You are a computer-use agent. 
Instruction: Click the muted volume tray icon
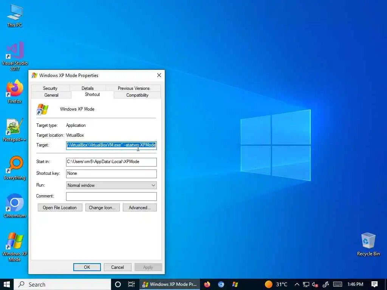click(x=315, y=284)
